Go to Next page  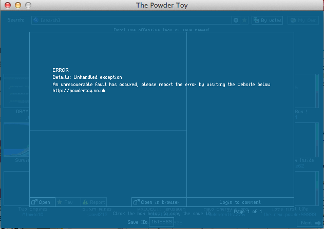coord(310,223)
